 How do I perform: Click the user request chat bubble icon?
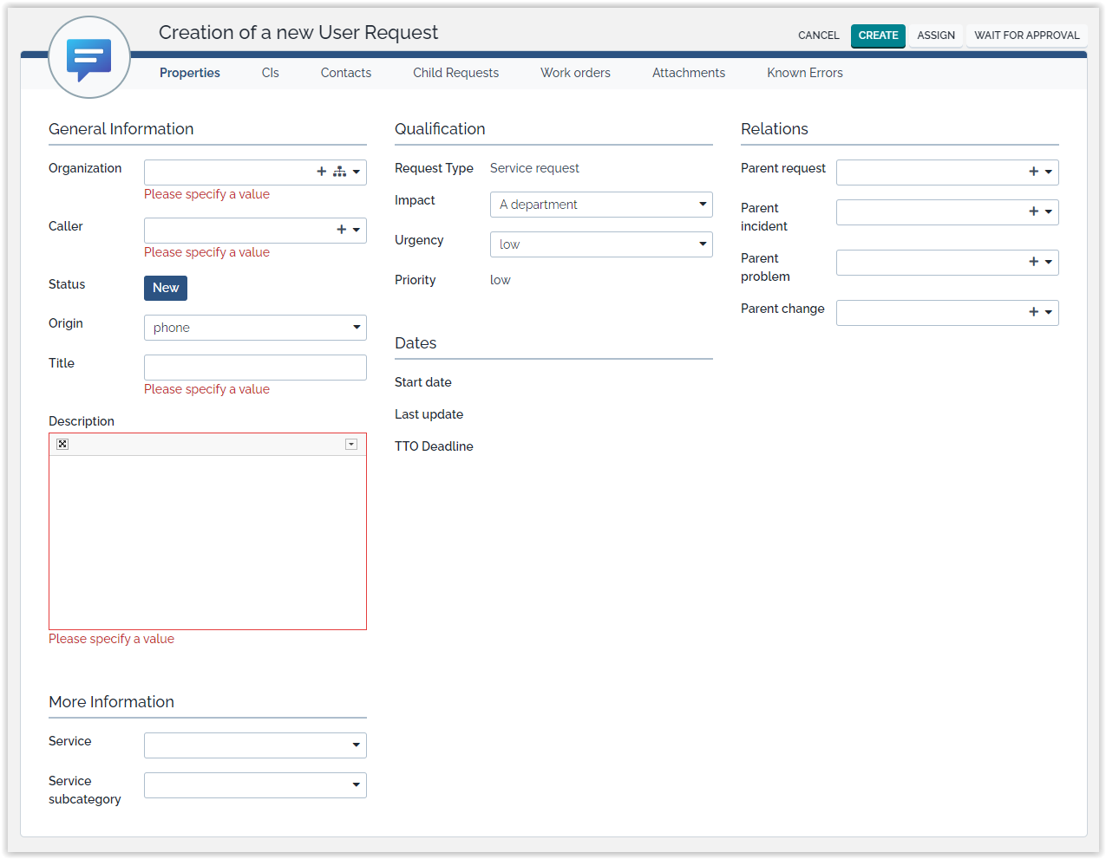click(x=89, y=58)
